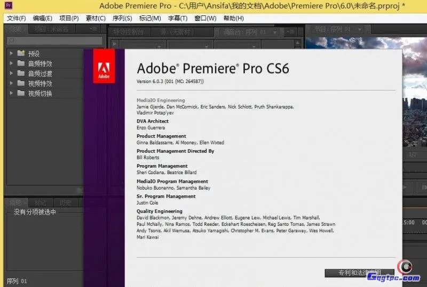Screen dimensions: 427x287
Task: Expand the 预设 folder arrow
Action: [x=11, y=53]
